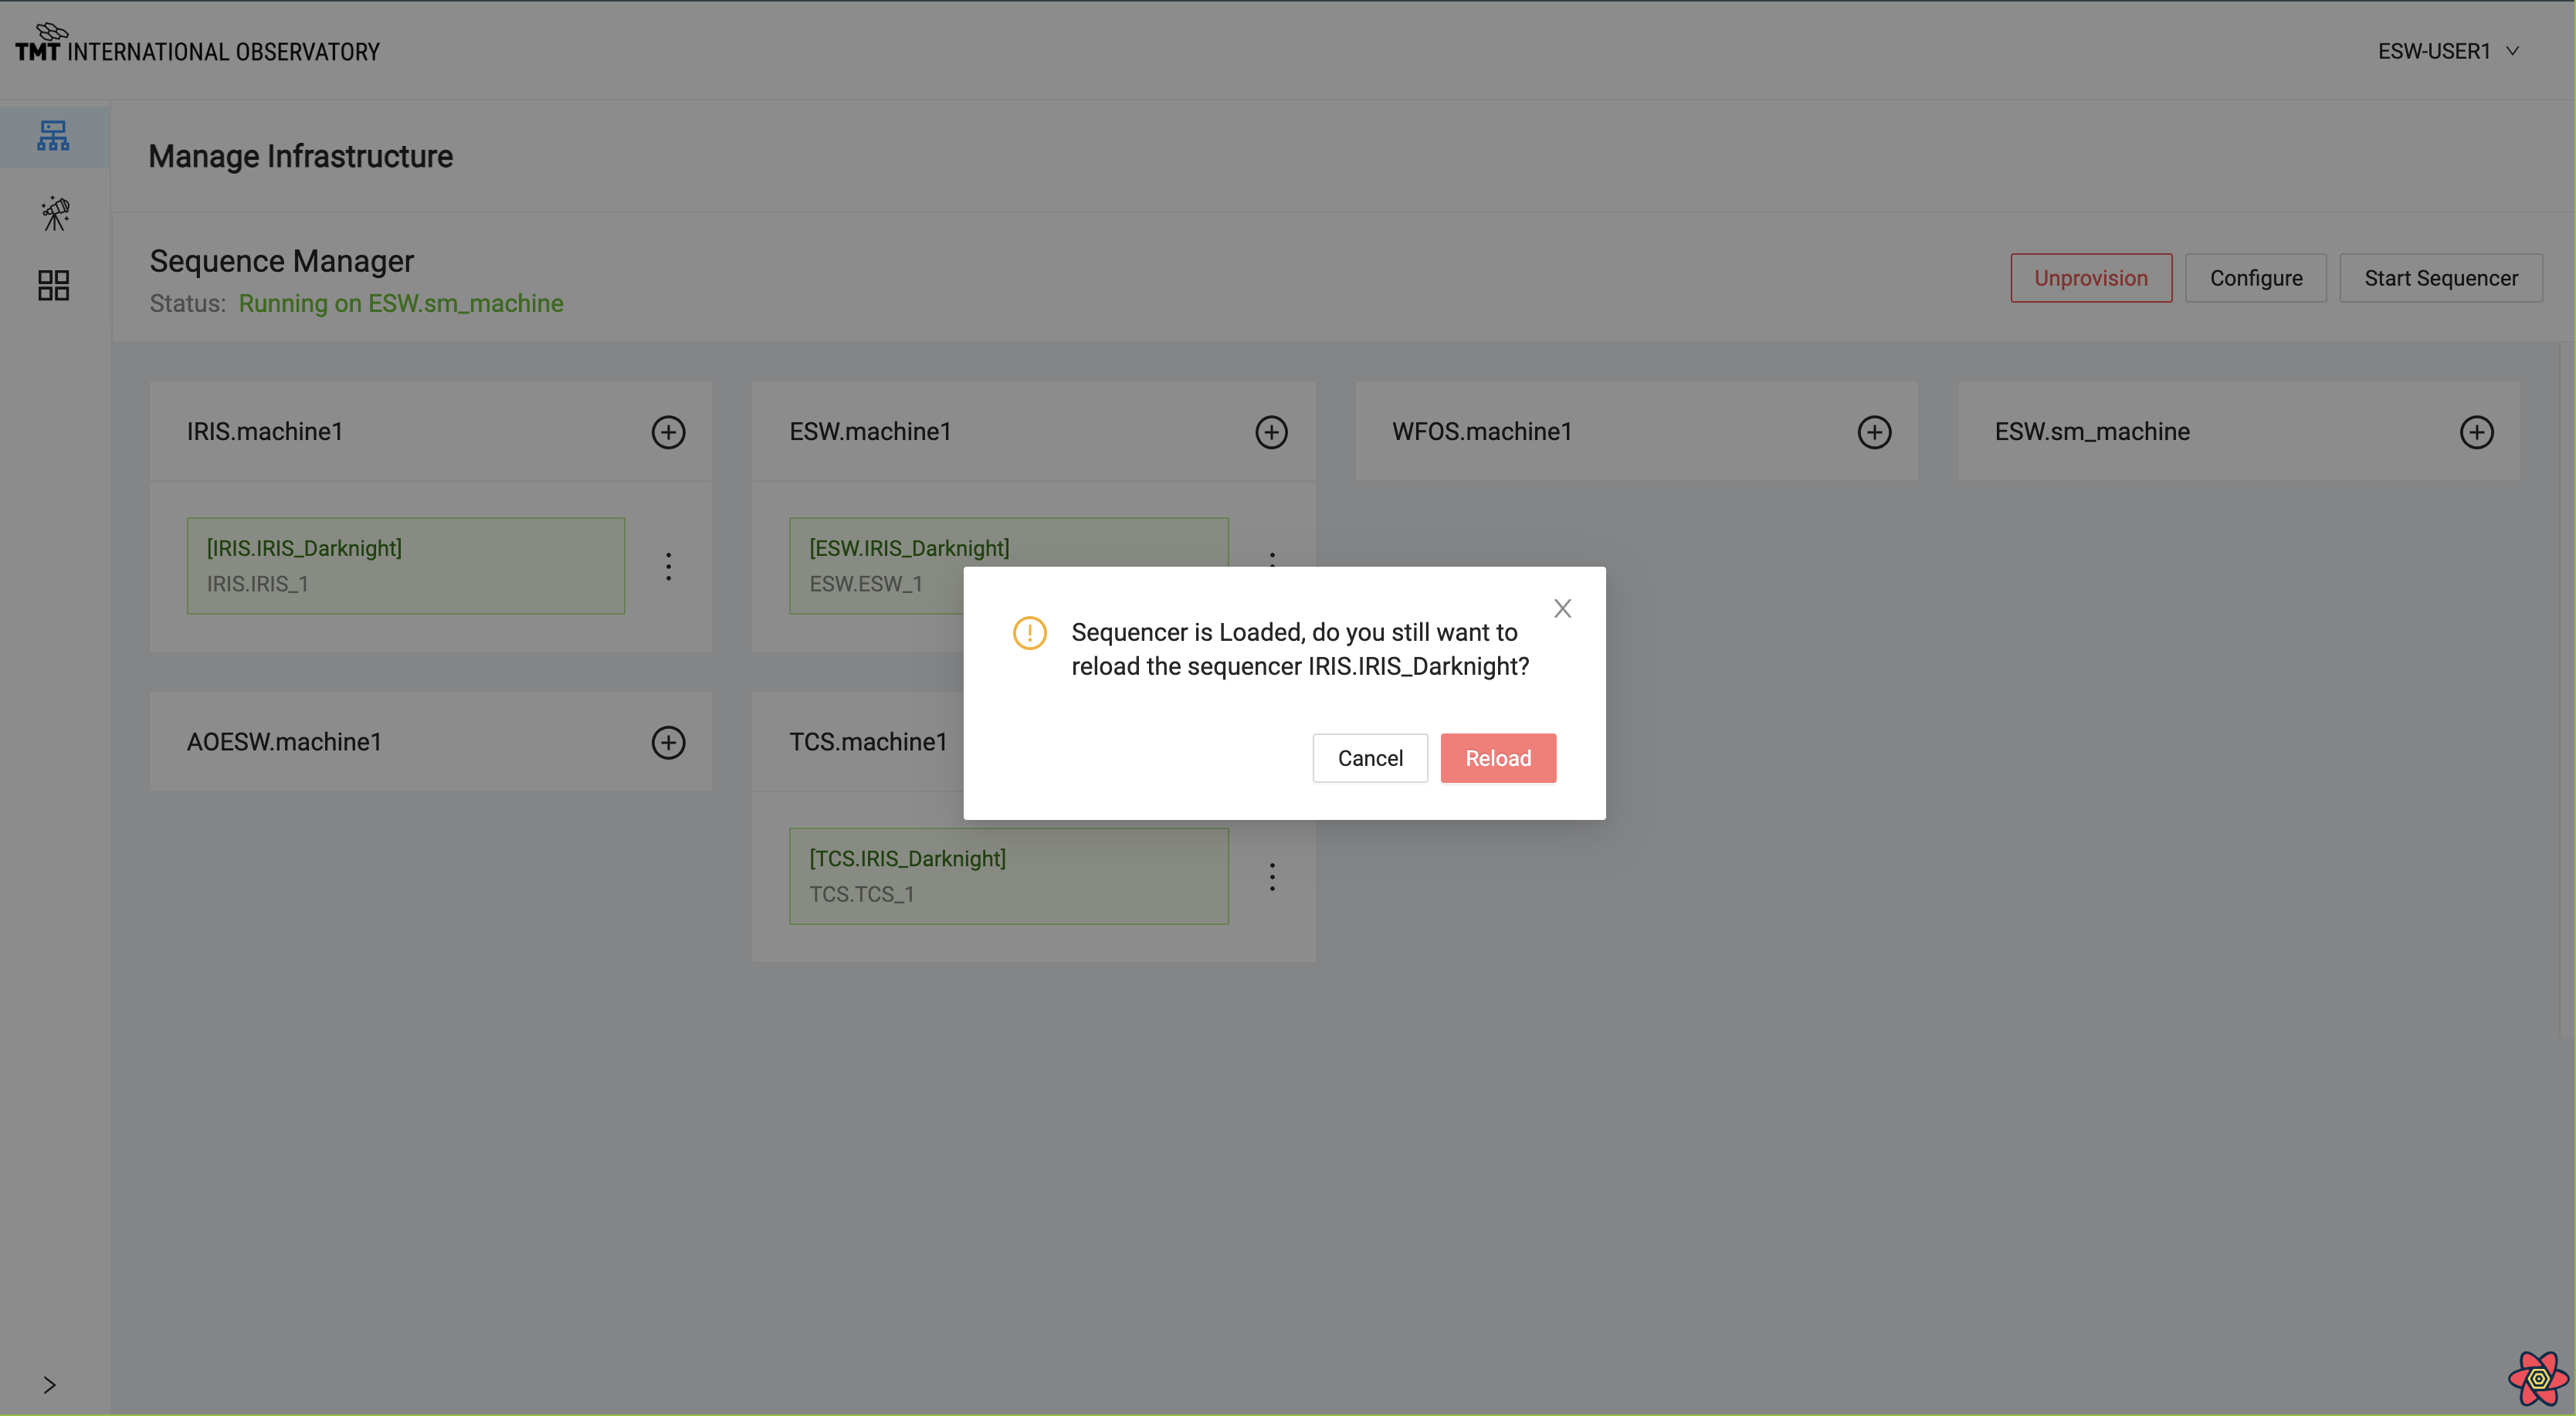
Task: Click the three-dot menu on ESW.IRIS_Darknight
Action: pyautogui.click(x=1272, y=565)
